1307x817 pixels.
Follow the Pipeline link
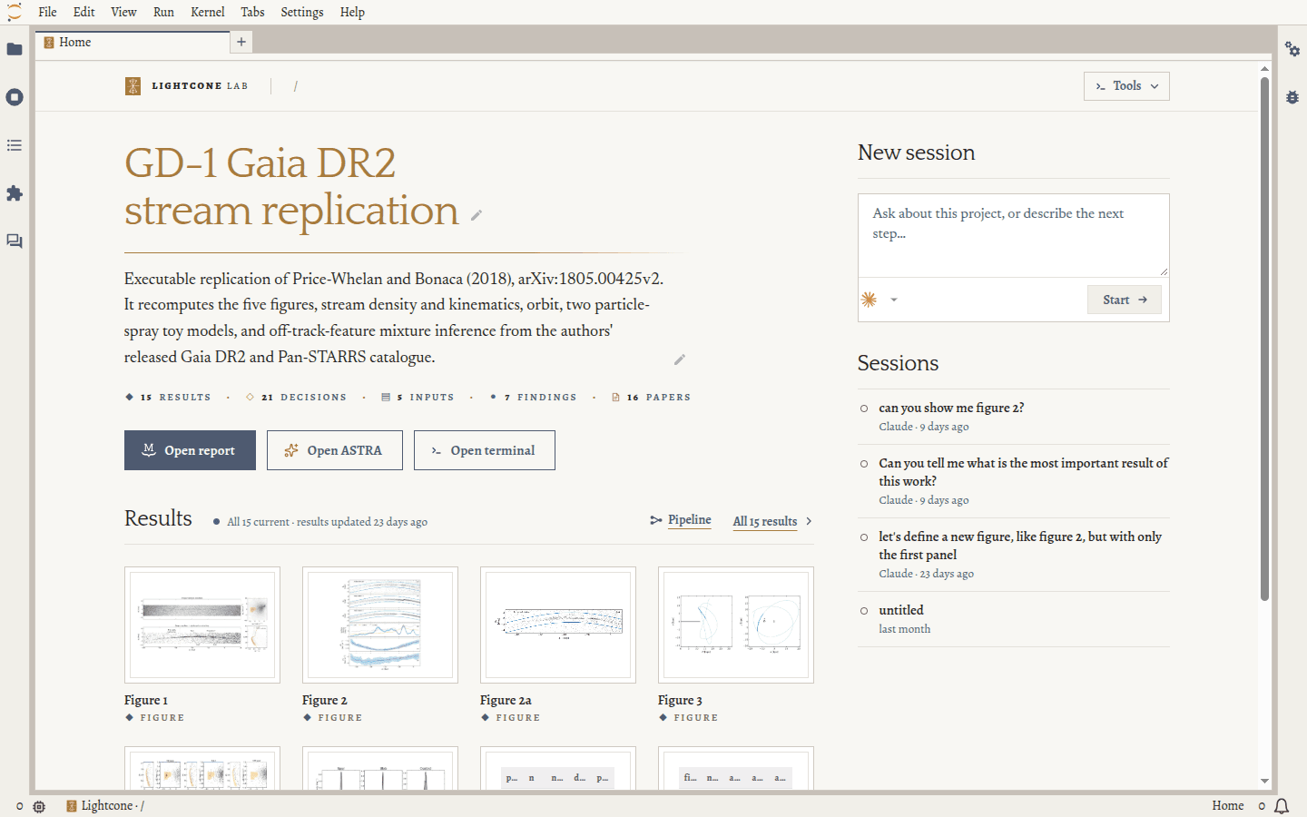point(681,520)
